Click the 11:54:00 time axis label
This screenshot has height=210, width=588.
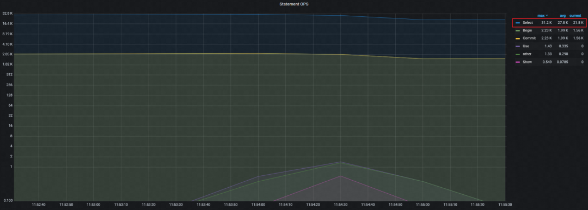tap(258, 205)
